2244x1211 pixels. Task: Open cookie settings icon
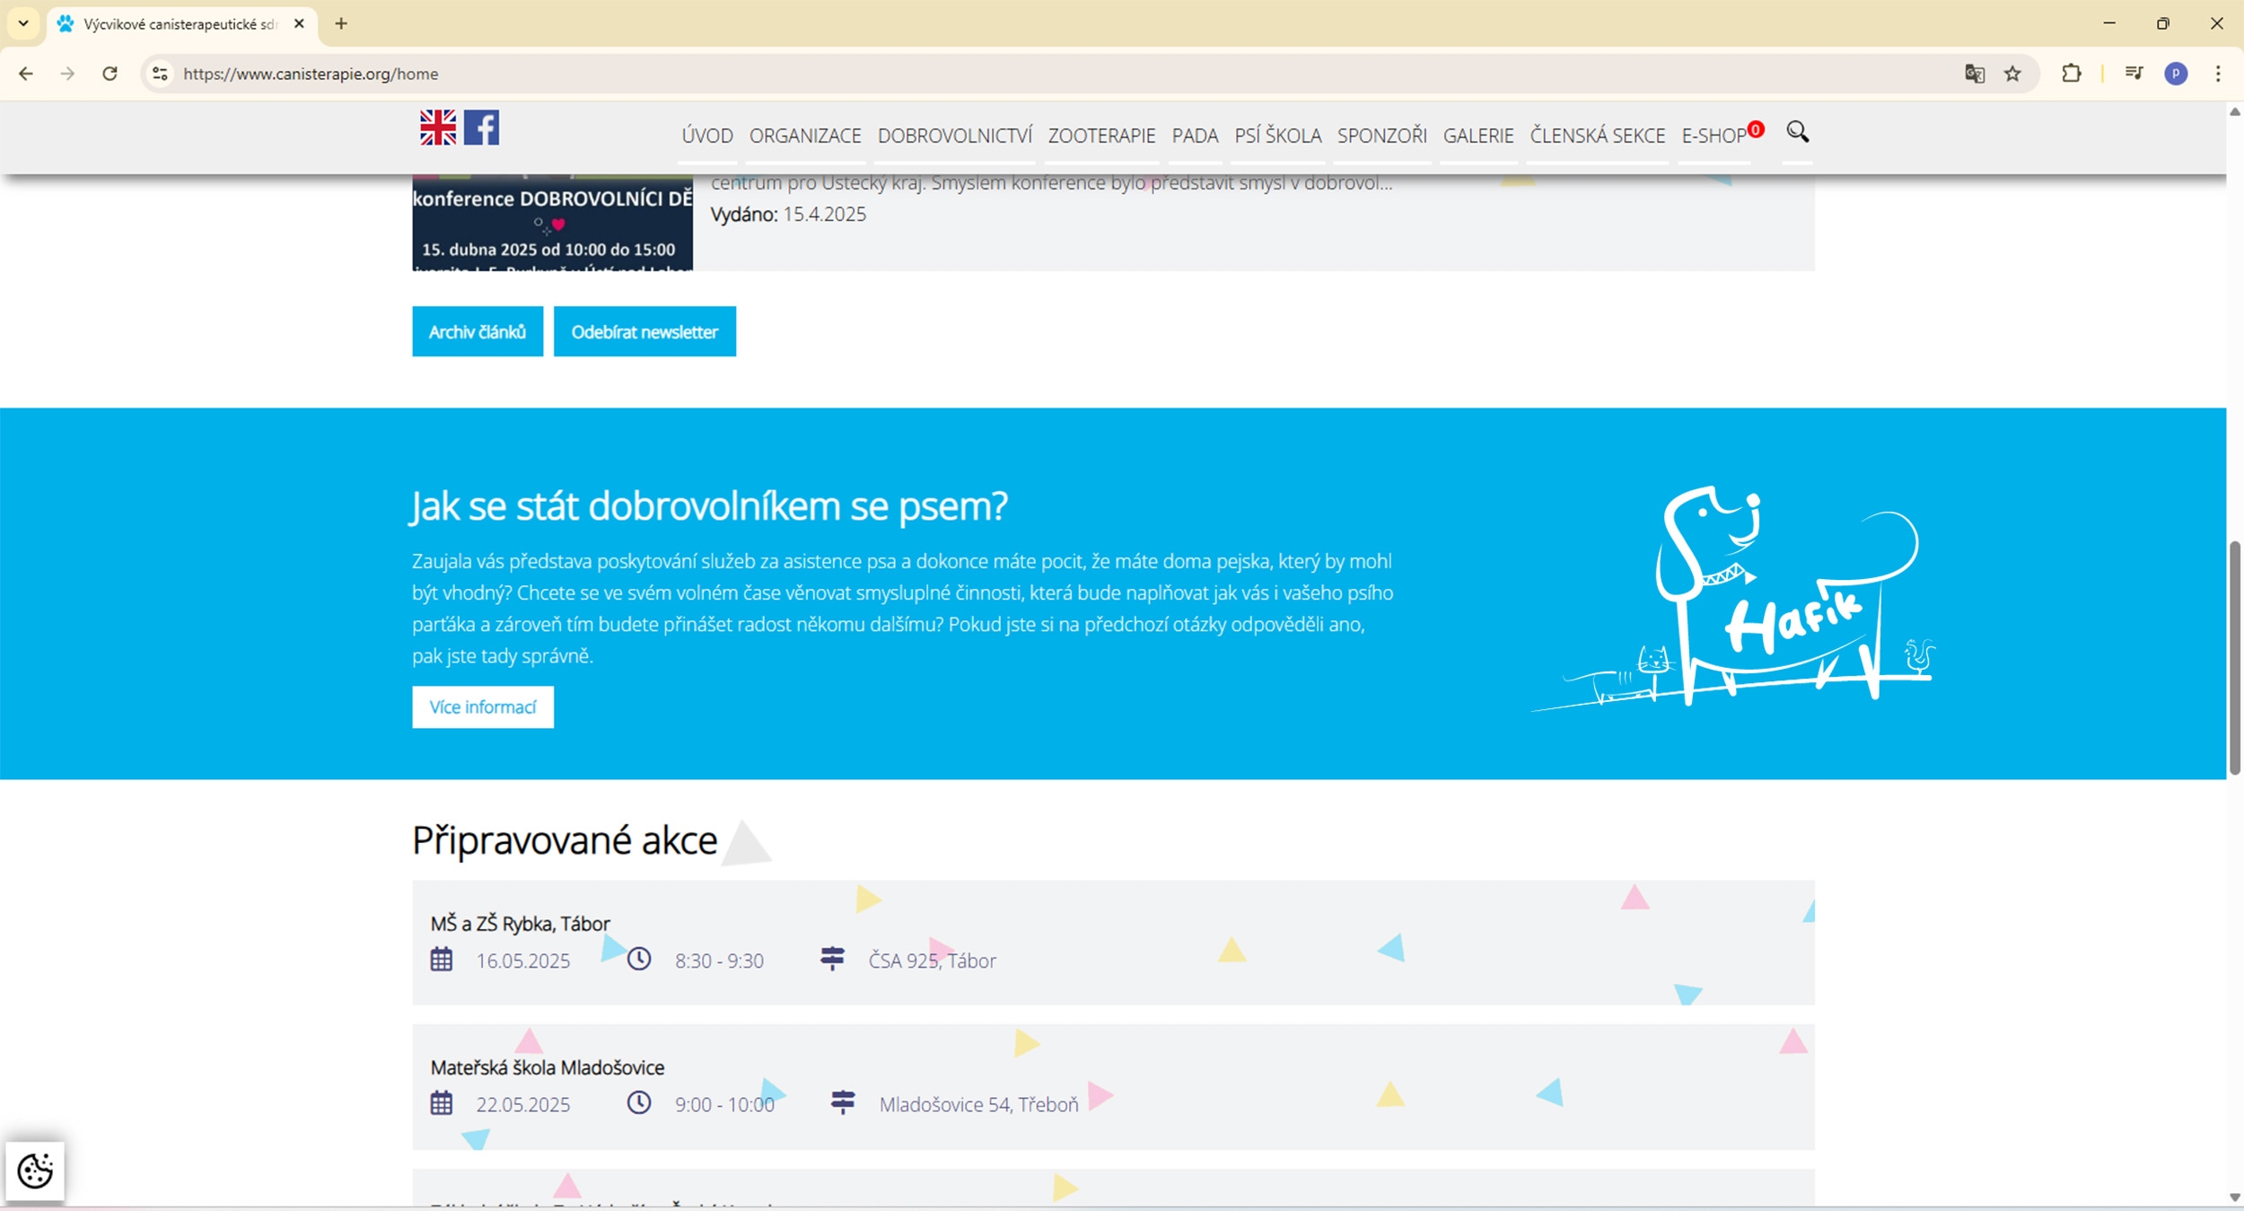[x=35, y=1171]
